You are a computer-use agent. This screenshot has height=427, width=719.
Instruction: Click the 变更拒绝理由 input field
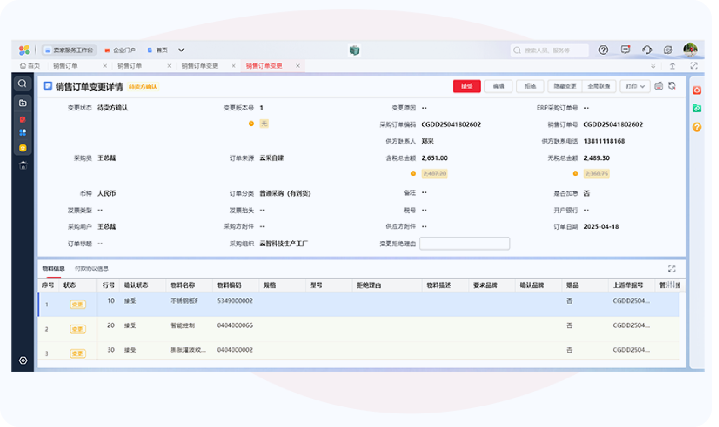click(464, 244)
